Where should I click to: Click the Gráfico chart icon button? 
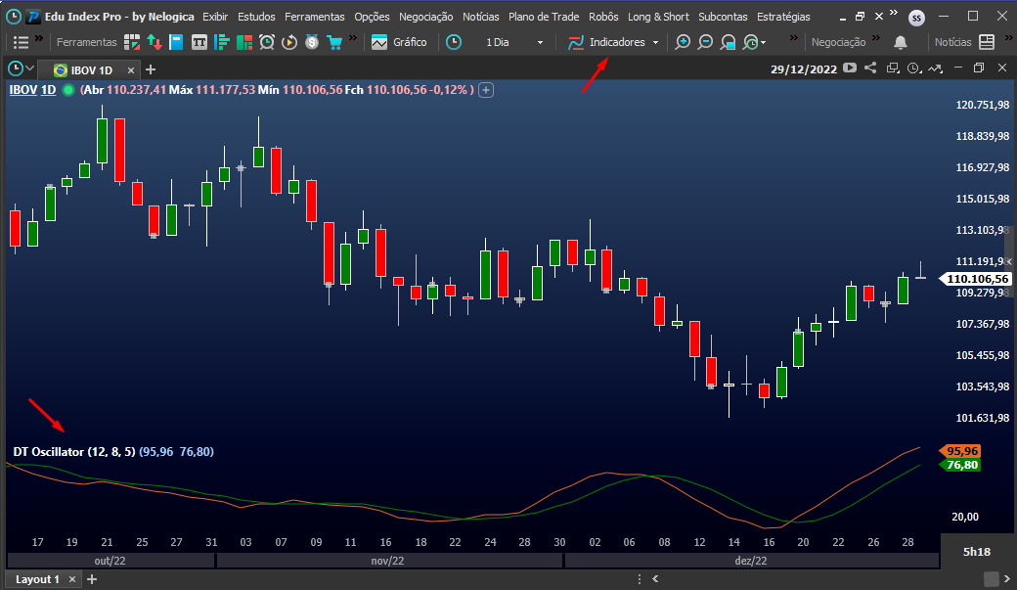[399, 42]
